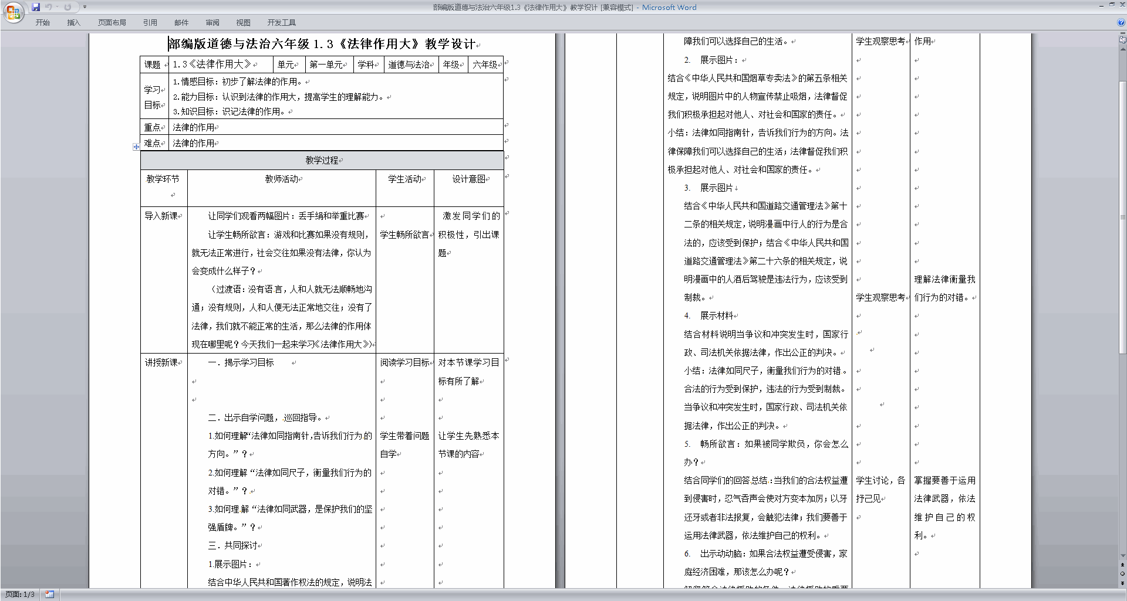Undo the last action
This screenshot has width=1127, height=601.
[x=49, y=7]
